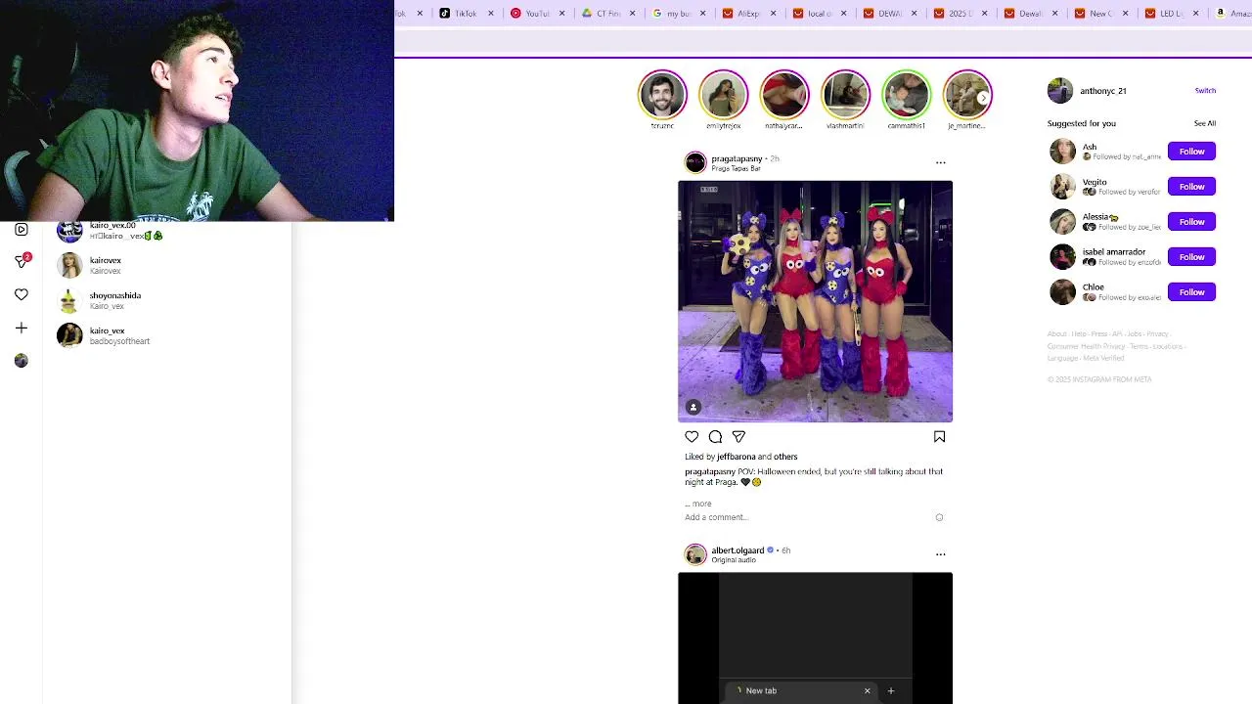The width and height of the screenshot is (1252, 704).
Task: Click albert.olgaard's profile picture in the post header
Action: pyautogui.click(x=695, y=554)
